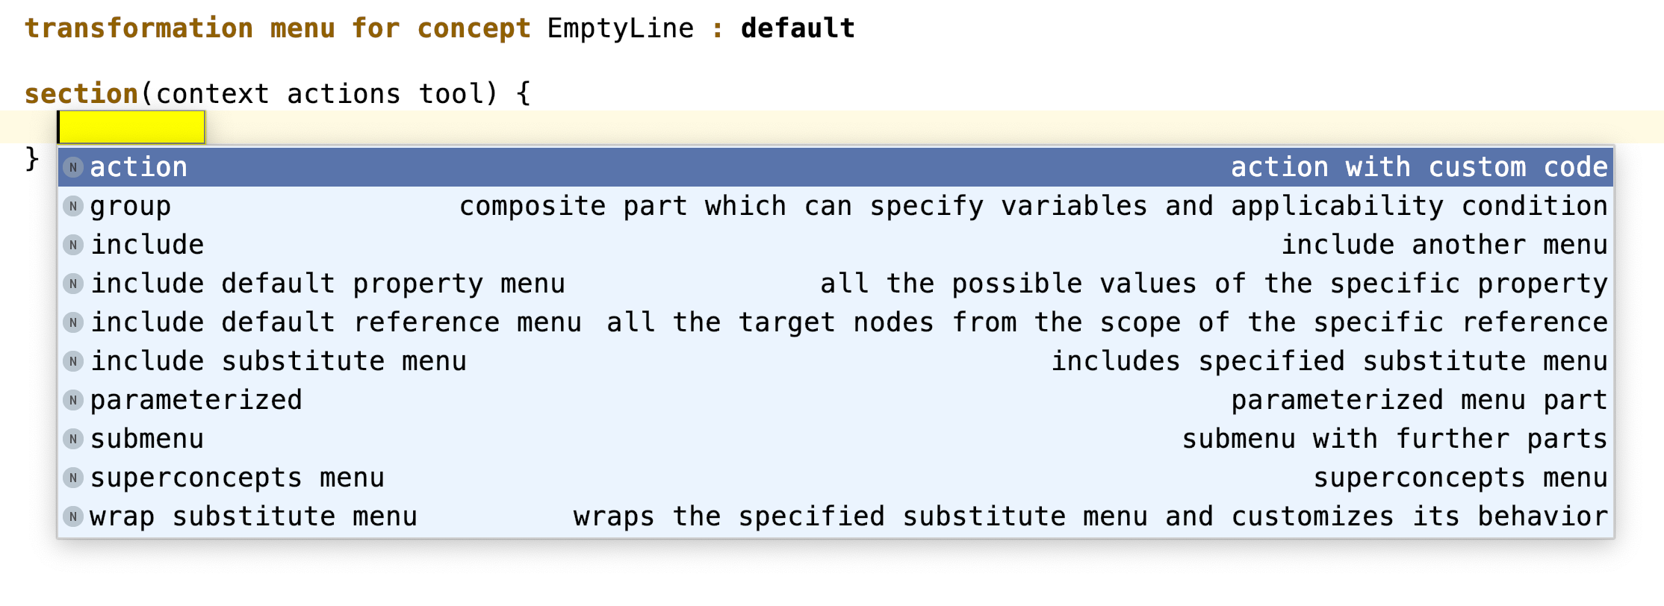The width and height of the screenshot is (1664, 606).
Task: Click the N icon beside submenu
Action: [73, 439]
